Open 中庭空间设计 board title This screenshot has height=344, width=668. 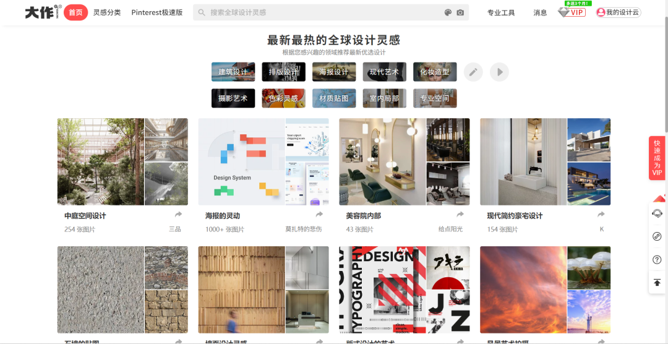[x=85, y=216]
